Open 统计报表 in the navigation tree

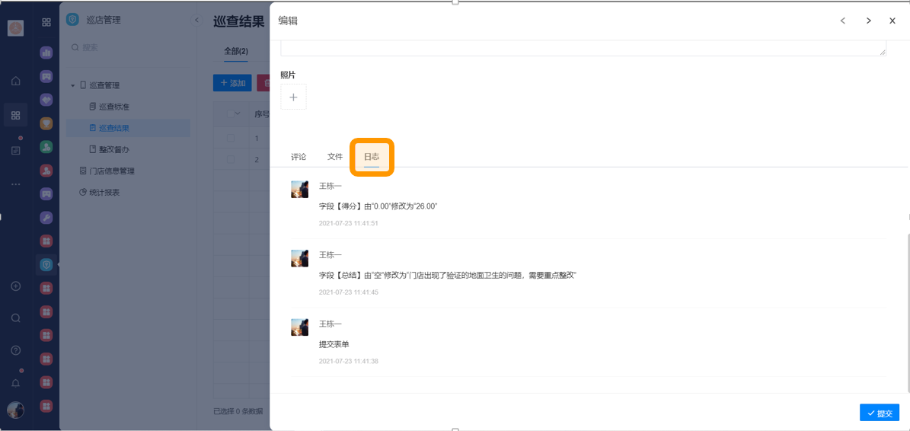[104, 193]
